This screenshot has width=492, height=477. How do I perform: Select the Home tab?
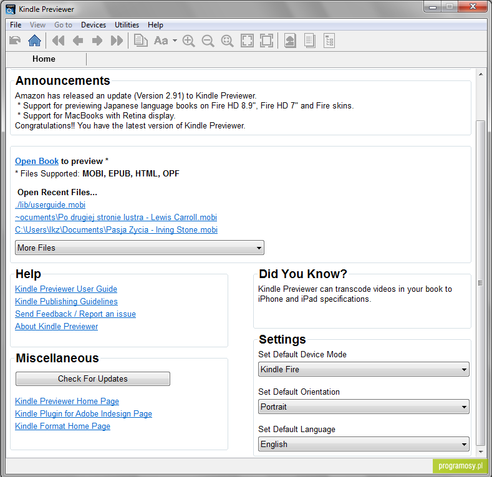tap(44, 59)
